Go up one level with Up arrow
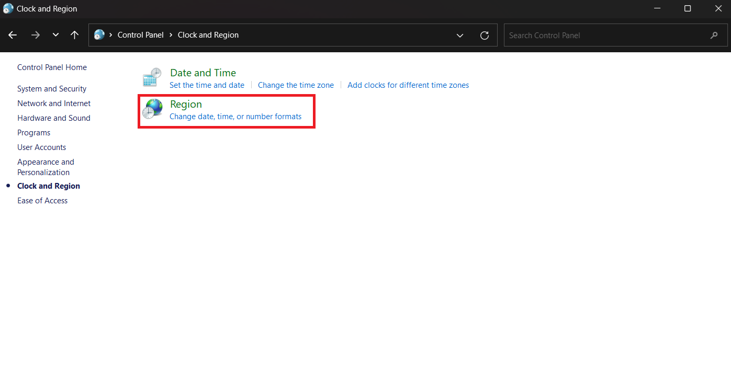The image size is (731, 381). (x=75, y=35)
